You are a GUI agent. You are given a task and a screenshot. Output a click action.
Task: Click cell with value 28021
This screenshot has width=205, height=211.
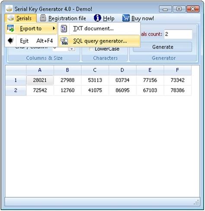click(40, 80)
